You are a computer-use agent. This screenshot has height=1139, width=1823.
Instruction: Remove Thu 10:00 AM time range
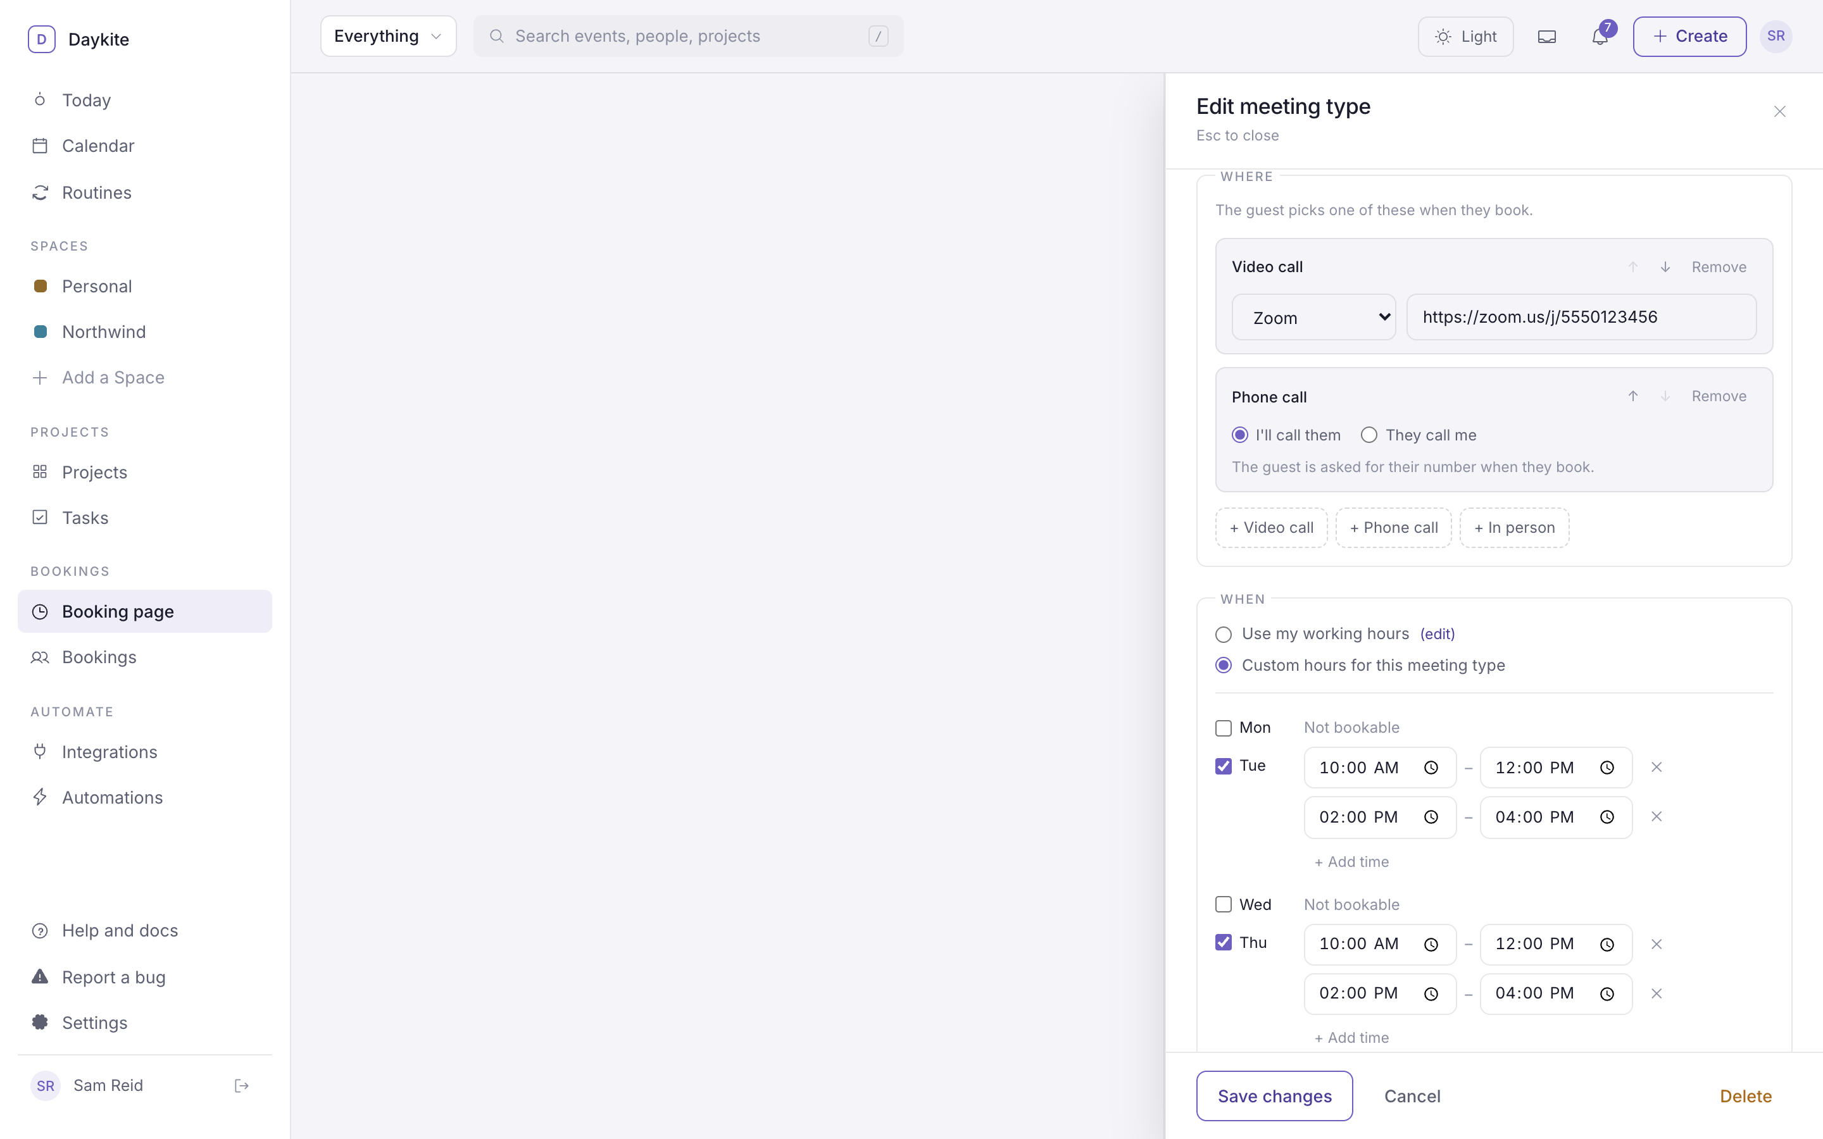[x=1656, y=944]
